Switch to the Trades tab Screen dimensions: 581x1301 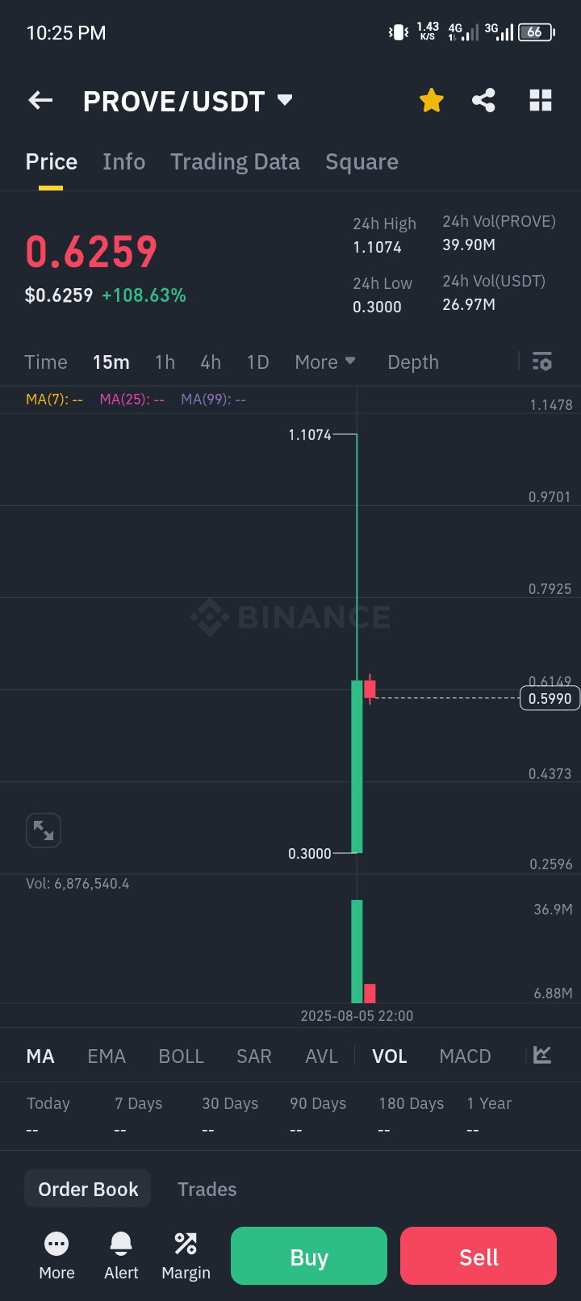pos(207,1189)
